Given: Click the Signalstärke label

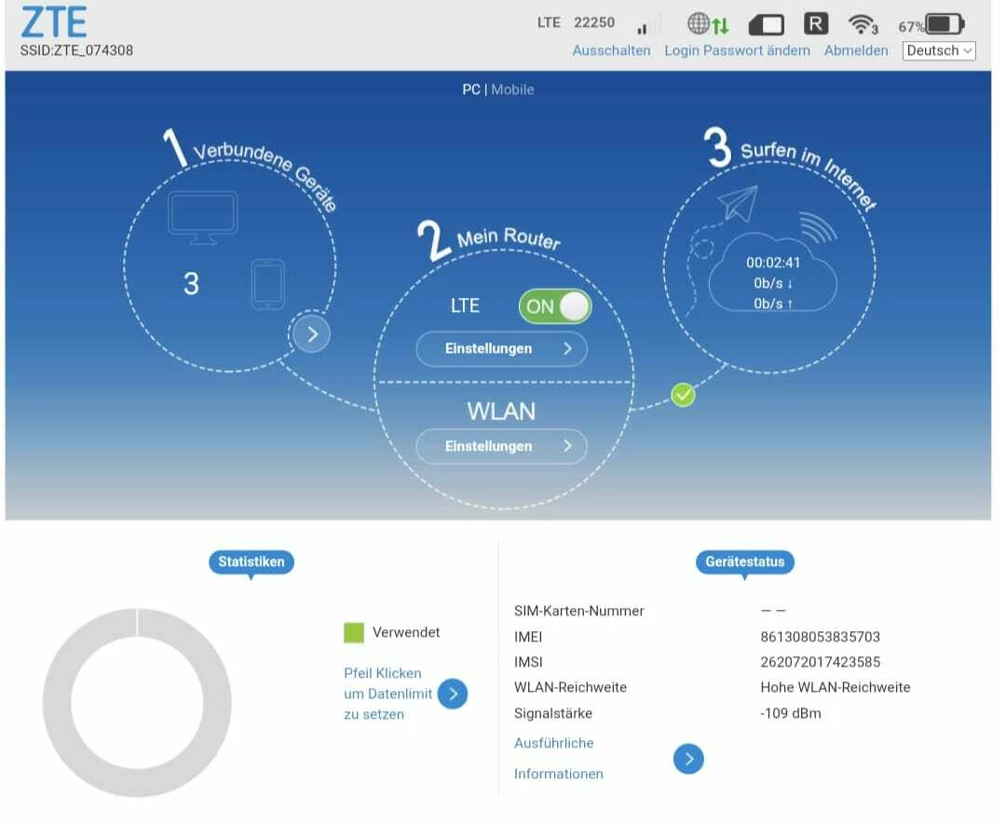Looking at the screenshot, I should coord(553,713).
